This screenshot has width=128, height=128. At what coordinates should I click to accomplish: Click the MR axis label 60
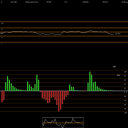[125, 80]
